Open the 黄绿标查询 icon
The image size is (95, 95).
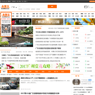85,54
